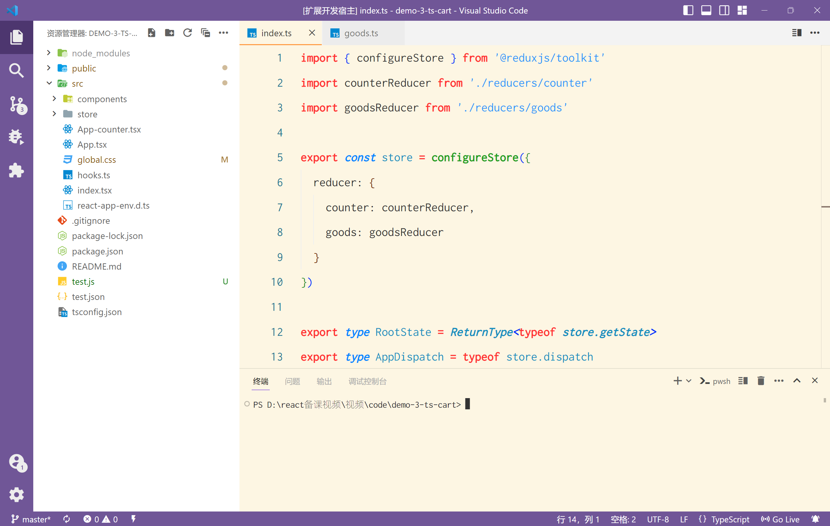Viewport: 830px width, 526px height.
Task: Change indentation 空格: 2
Action: (x=623, y=519)
